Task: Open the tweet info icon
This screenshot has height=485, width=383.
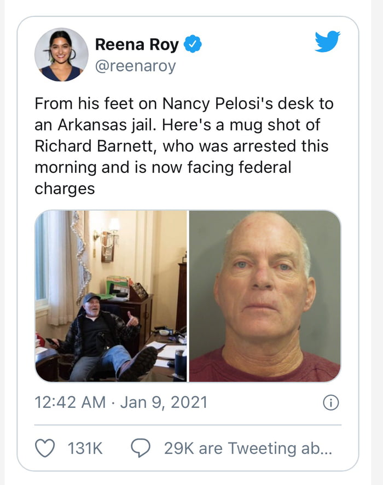Action: [x=330, y=404]
